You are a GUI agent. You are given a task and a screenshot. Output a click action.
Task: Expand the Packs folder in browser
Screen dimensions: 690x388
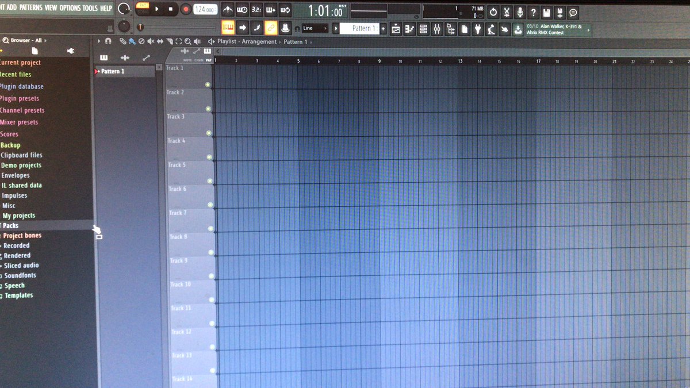[10, 226]
